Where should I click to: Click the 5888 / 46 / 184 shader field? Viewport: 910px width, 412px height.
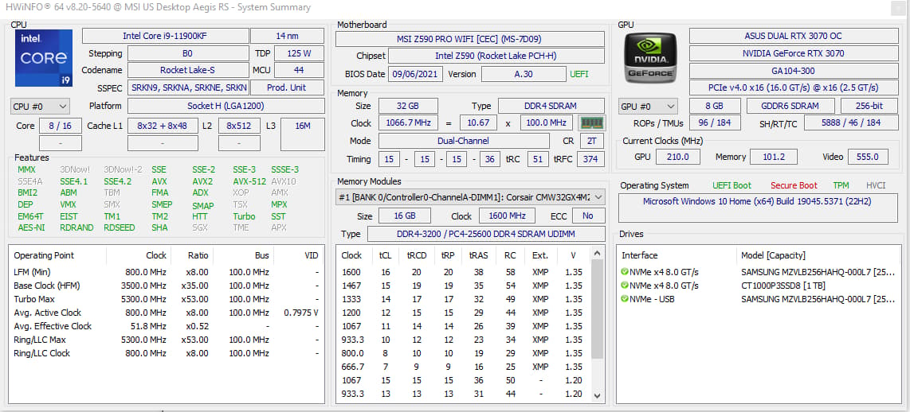pos(850,122)
